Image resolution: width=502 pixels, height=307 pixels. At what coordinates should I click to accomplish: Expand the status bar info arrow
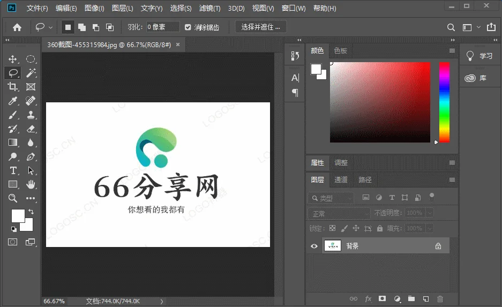[x=162, y=301]
